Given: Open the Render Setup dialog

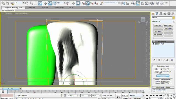Looking at the screenshot, I should point(157,3).
